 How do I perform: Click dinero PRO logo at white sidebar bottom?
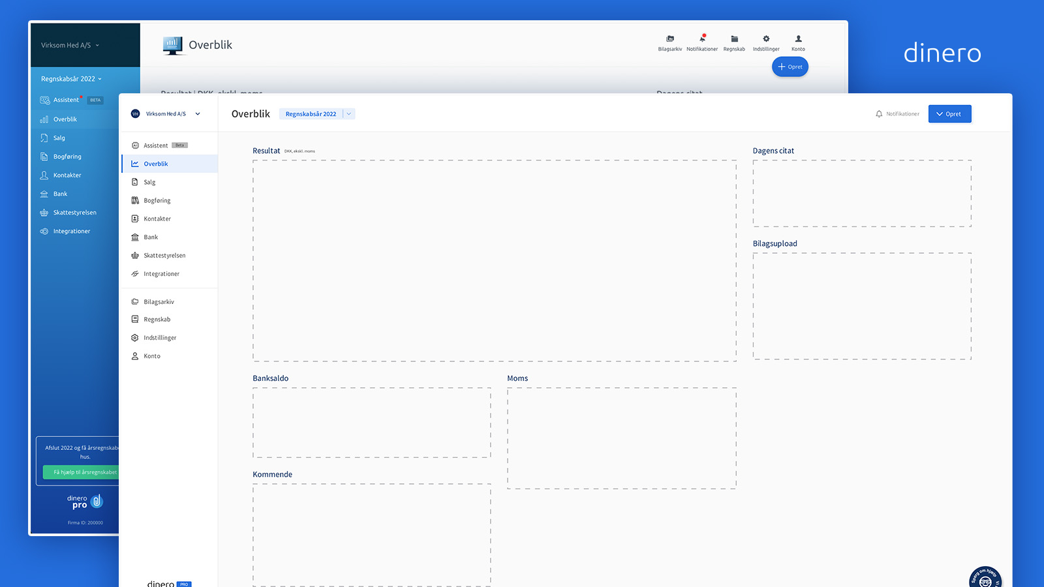tap(169, 584)
